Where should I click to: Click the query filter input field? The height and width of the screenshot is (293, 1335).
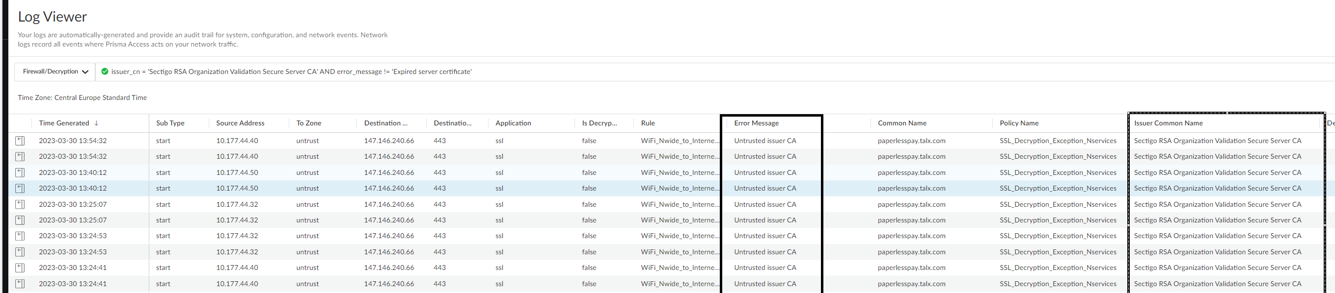coord(622,72)
